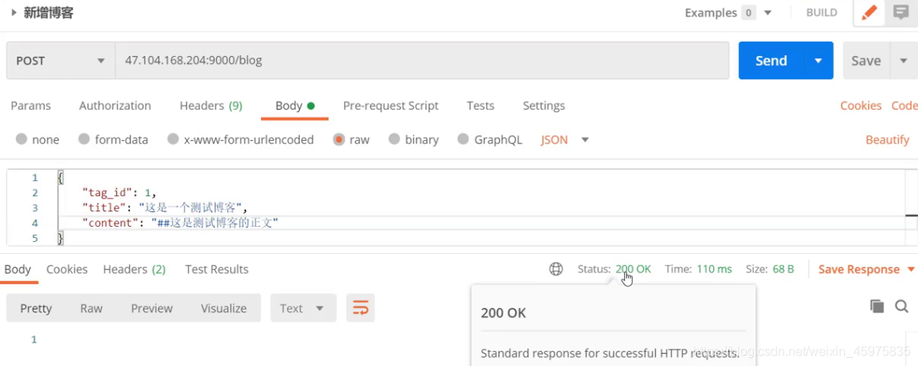Click the 110 ms time value
Viewport: 918px width, 366px height.
(714, 269)
